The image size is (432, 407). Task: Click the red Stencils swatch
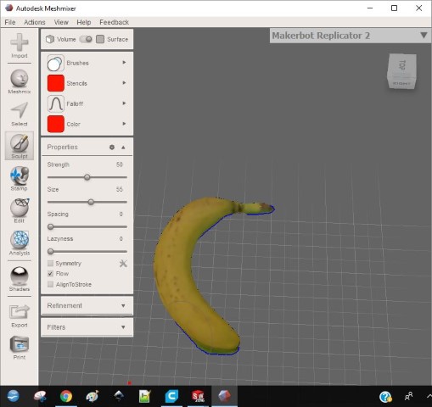55,83
